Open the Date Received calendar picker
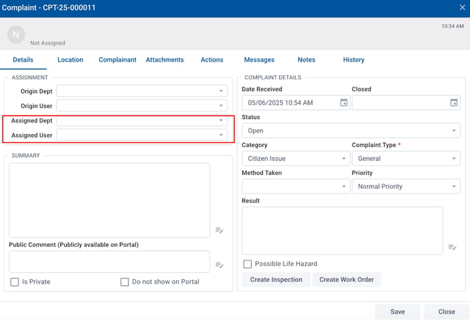 pyautogui.click(x=344, y=103)
